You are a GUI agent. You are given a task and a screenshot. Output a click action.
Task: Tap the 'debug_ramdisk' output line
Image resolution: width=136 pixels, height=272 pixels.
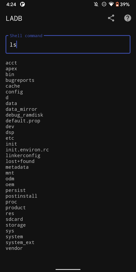24,115
